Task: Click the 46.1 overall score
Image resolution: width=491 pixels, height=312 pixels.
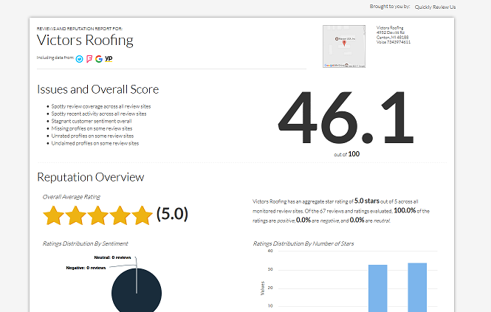Action: tap(346, 117)
